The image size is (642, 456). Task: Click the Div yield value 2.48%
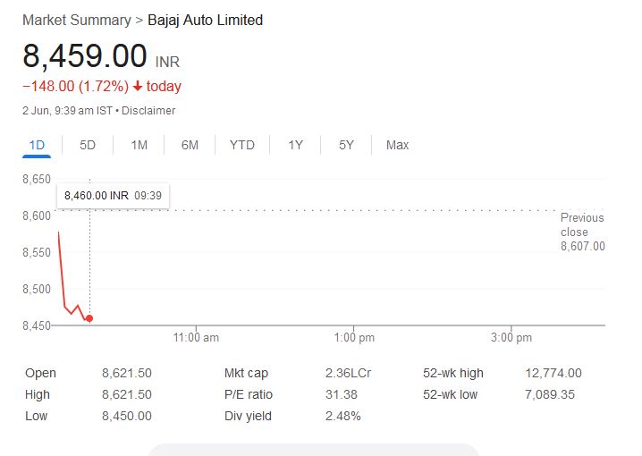[343, 416]
